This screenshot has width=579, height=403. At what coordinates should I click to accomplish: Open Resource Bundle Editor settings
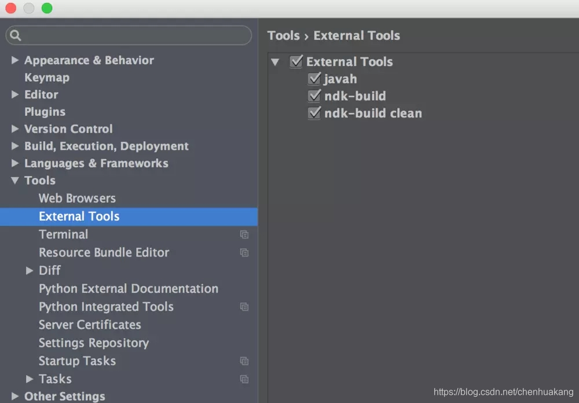[104, 252]
